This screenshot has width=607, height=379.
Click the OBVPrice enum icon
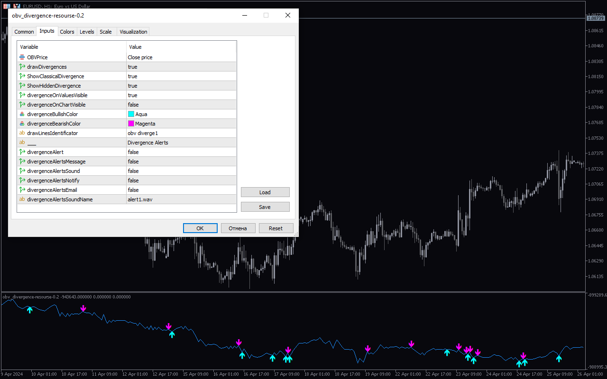click(22, 57)
